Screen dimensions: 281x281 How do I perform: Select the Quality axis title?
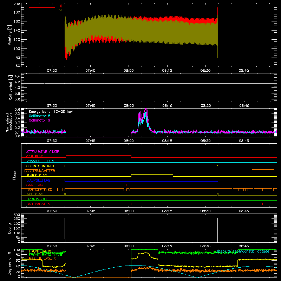point(9,228)
